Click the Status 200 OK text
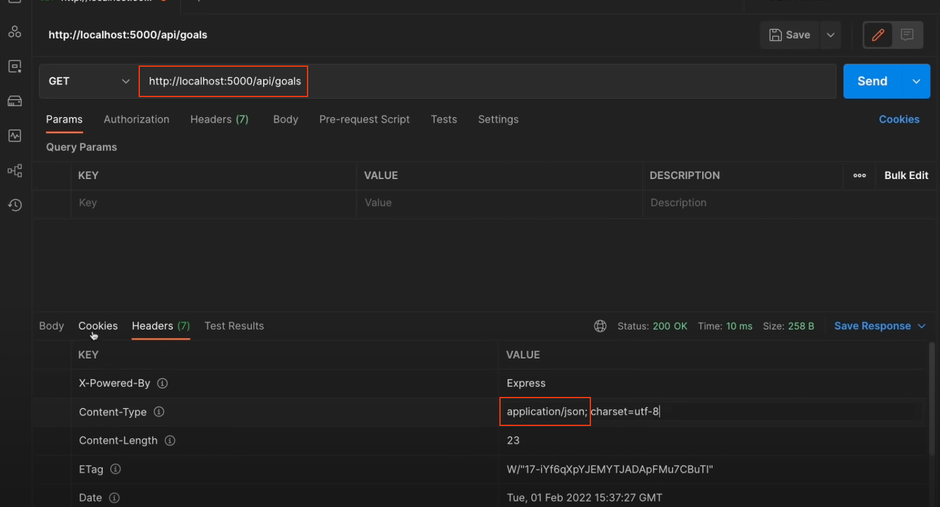The image size is (940, 507). [652, 326]
